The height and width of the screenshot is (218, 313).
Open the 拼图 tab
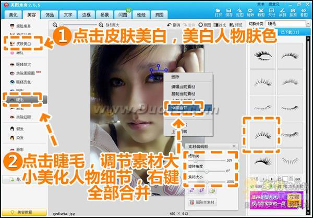coord(159,15)
